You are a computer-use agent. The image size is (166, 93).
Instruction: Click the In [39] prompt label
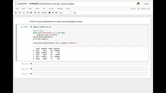tap(25, 27)
